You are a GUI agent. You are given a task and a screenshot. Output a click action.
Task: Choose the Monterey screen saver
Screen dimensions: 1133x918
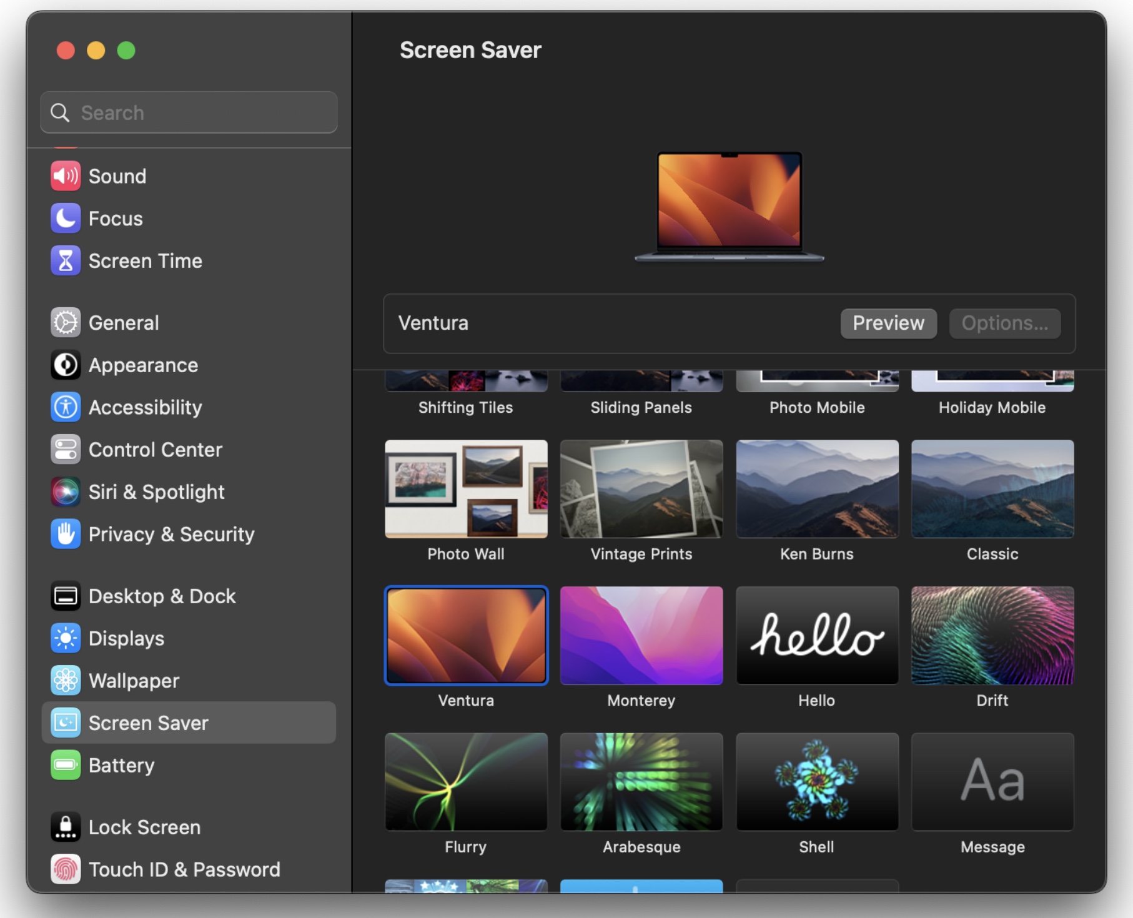[641, 635]
